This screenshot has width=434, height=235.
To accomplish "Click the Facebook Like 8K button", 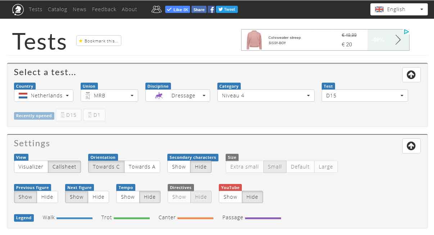I will pos(177,10).
